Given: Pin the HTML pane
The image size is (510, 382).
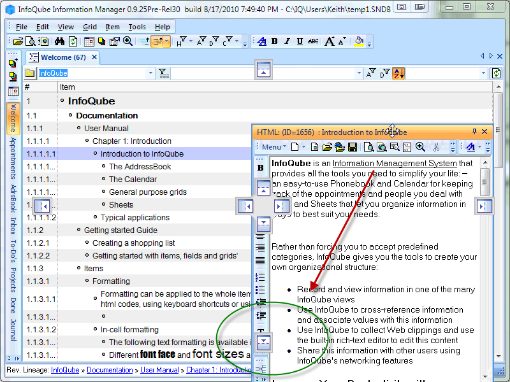Looking at the screenshot, I should (x=474, y=132).
